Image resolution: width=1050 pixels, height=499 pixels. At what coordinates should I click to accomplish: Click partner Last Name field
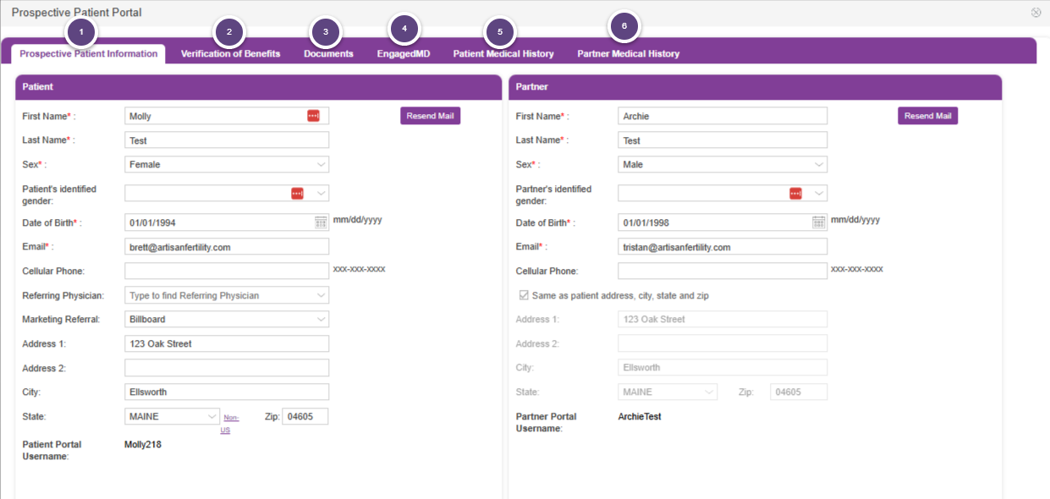tap(723, 140)
